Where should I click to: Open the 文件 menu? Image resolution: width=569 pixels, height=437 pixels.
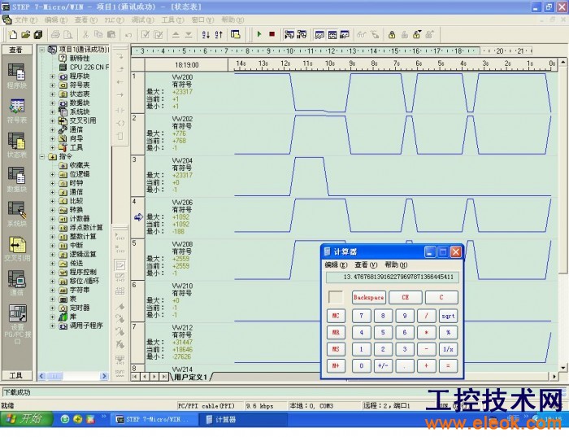point(25,20)
